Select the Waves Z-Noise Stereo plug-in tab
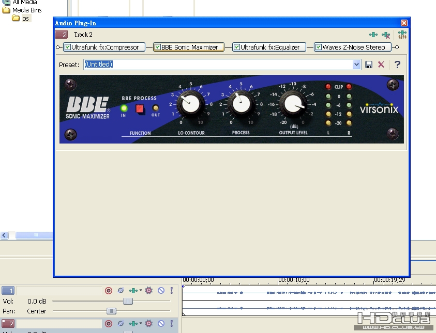The height and width of the screenshot is (333, 436). pos(353,47)
